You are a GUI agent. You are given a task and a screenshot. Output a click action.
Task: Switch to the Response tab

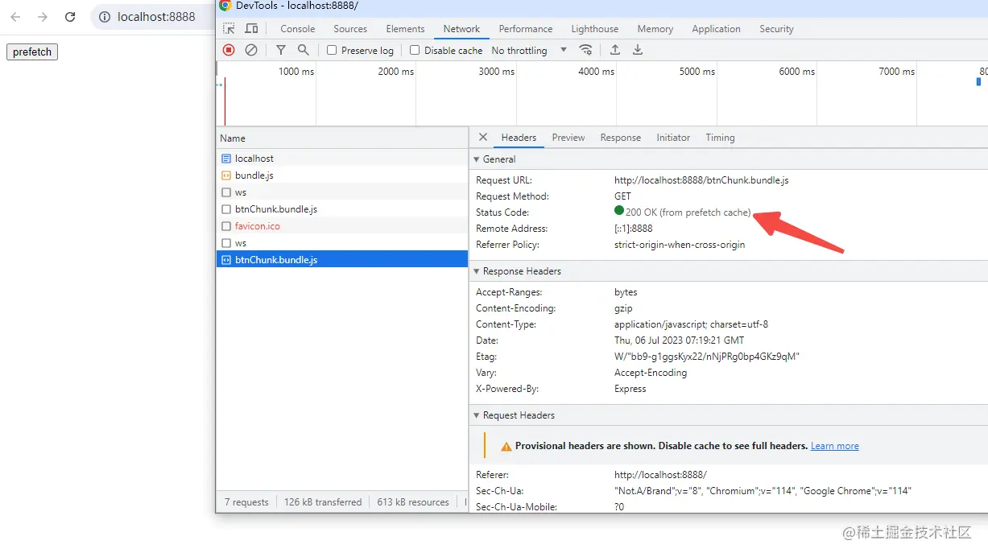621,138
